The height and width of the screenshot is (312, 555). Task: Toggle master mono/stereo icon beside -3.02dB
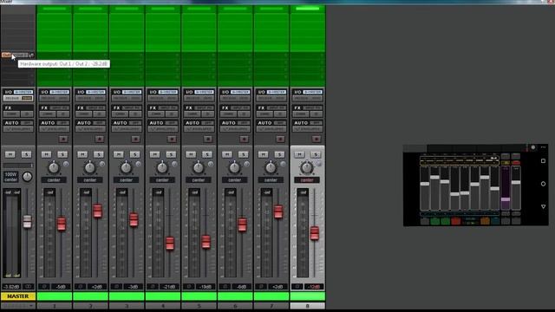[29, 287]
